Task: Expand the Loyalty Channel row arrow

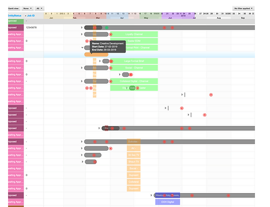Action: click(82, 34)
